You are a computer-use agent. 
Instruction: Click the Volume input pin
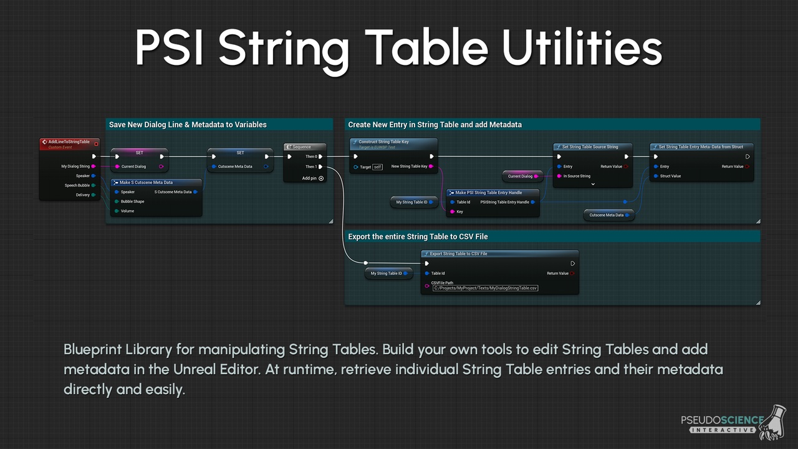click(117, 211)
